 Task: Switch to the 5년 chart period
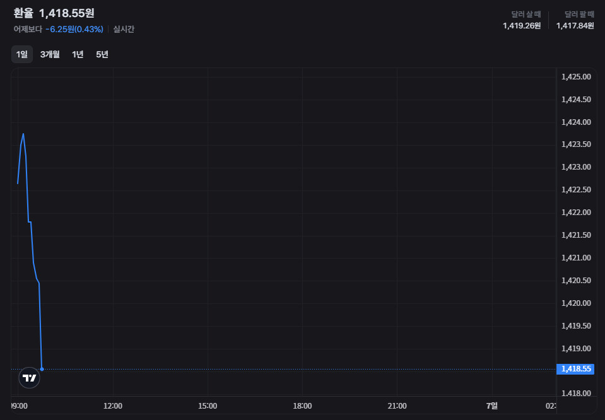coord(102,54)
